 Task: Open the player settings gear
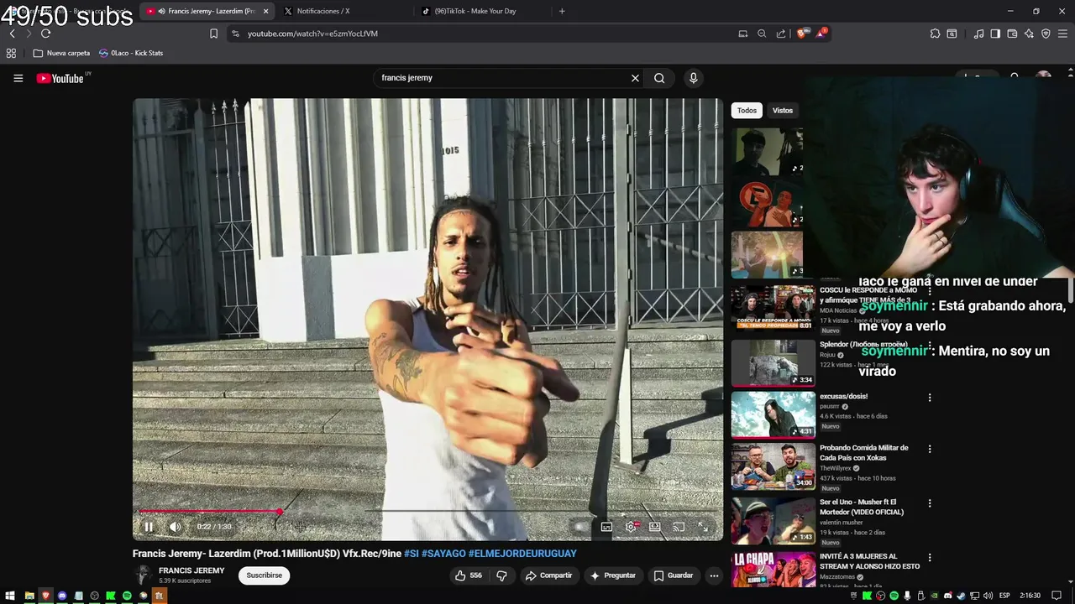pos(631,527)
